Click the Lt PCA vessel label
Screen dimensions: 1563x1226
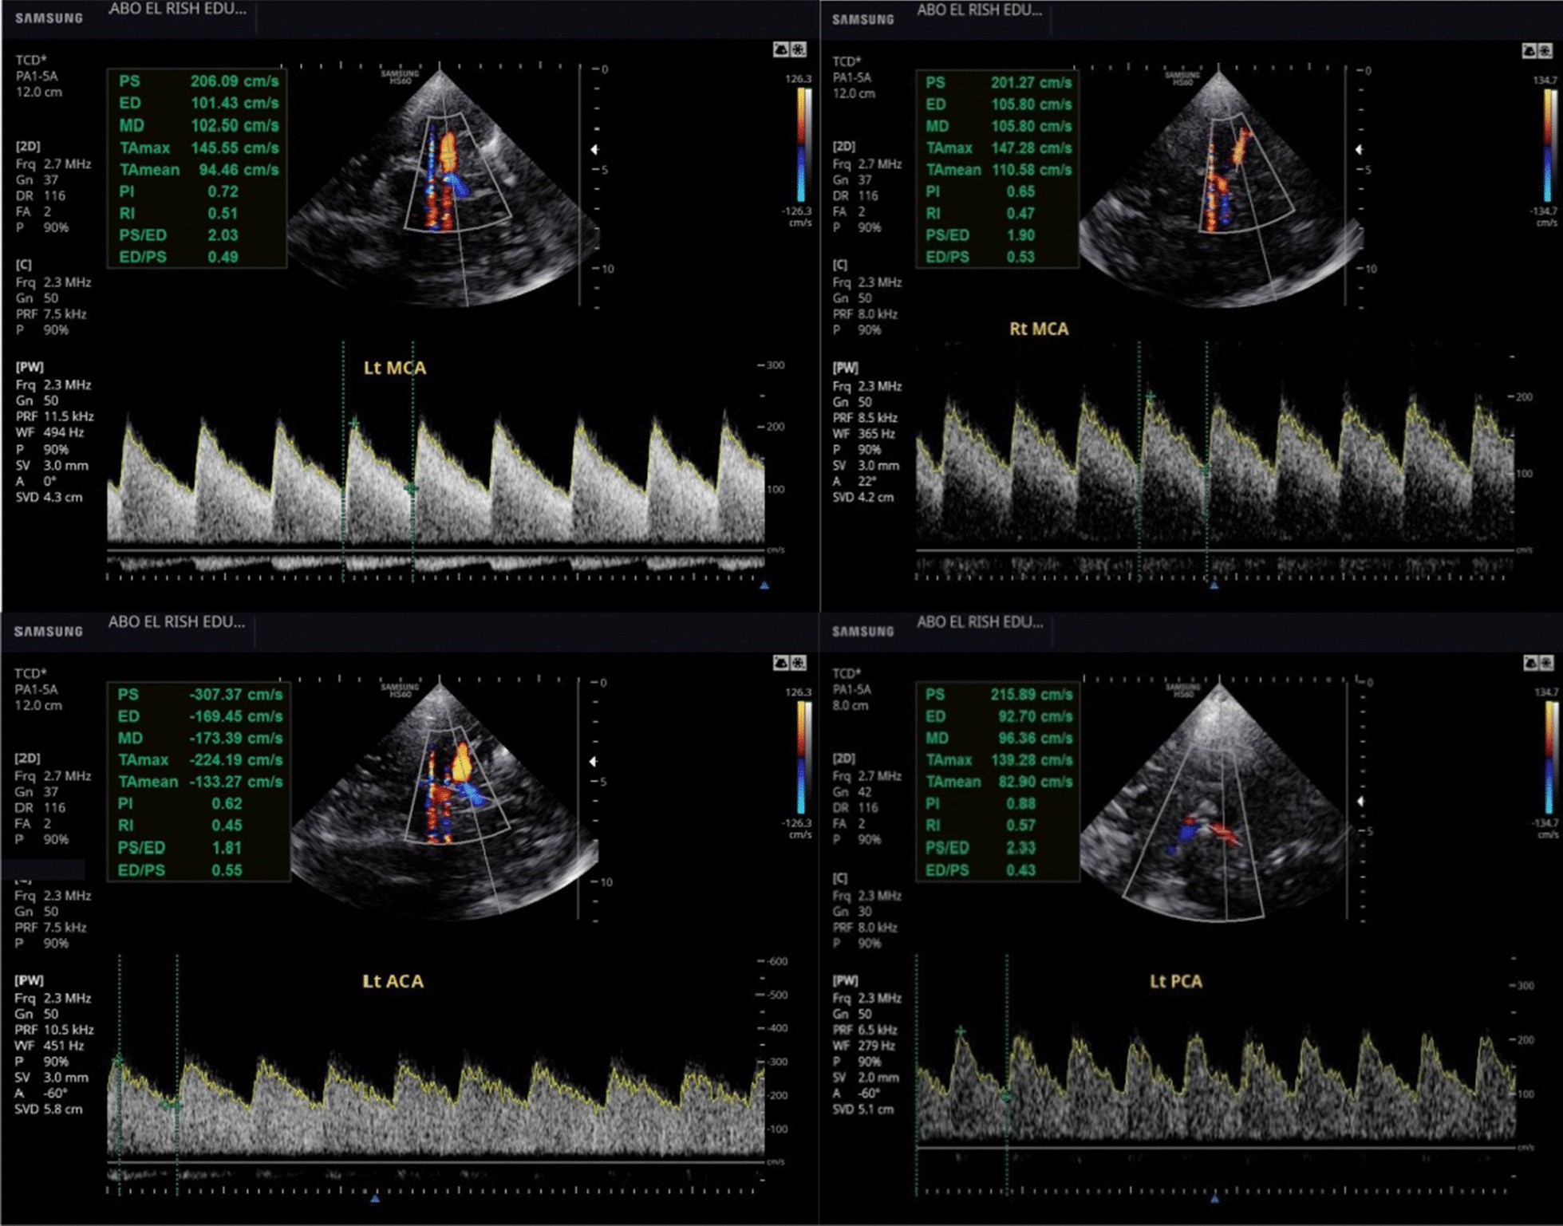pos(1176,981)
